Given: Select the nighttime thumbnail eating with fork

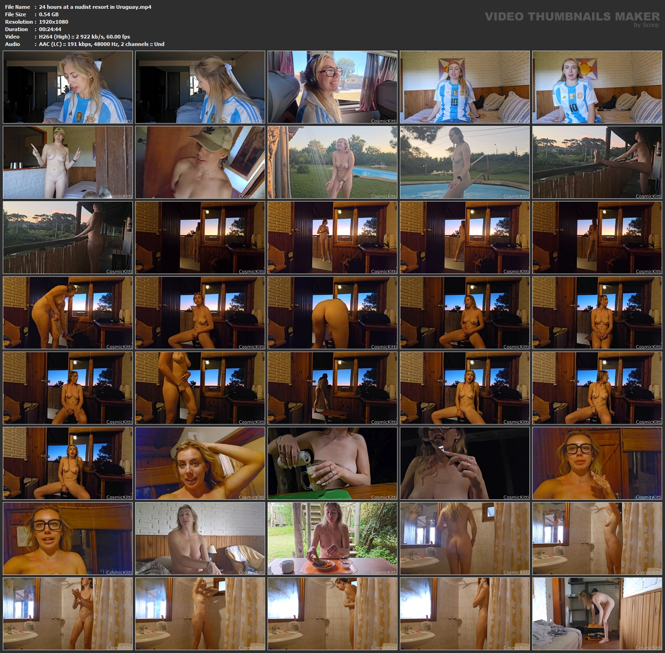Looking at the screenshot, I should (465, 464).
